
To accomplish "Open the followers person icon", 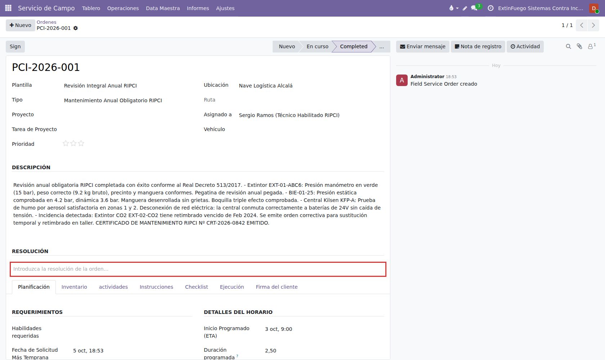I will (x=592, y=46).
